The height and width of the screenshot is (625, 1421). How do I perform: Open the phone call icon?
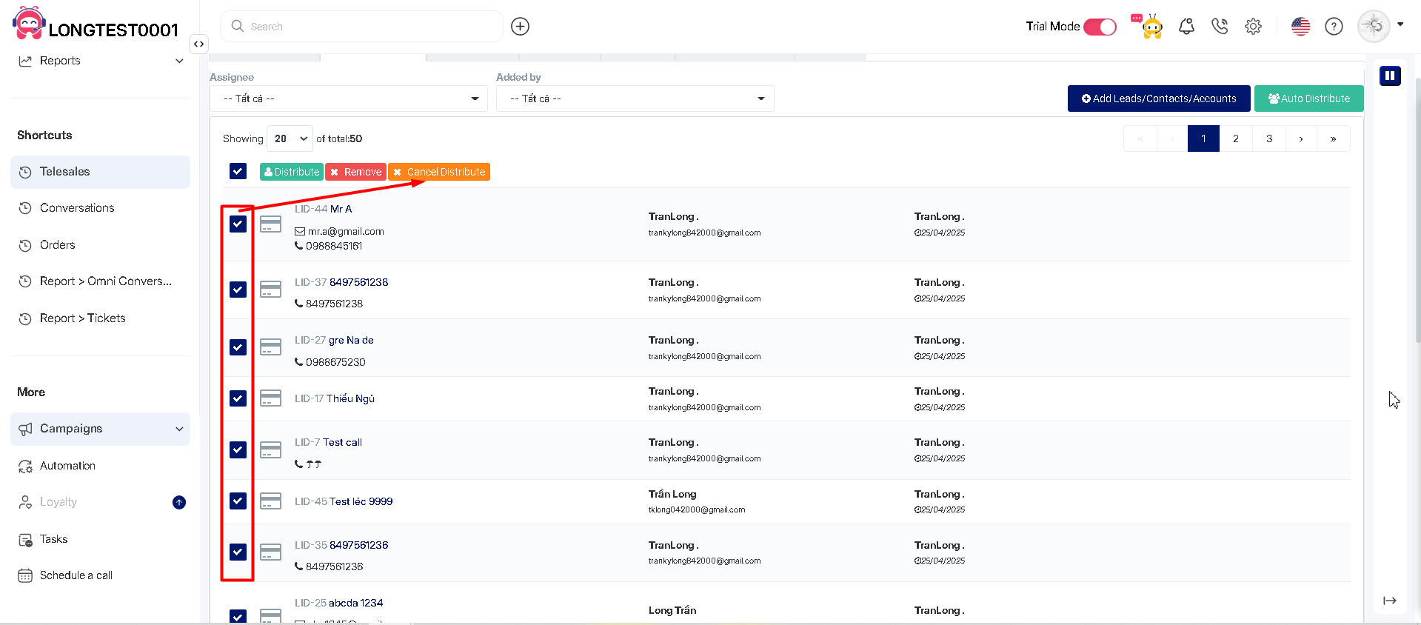tap(1220, 27)
